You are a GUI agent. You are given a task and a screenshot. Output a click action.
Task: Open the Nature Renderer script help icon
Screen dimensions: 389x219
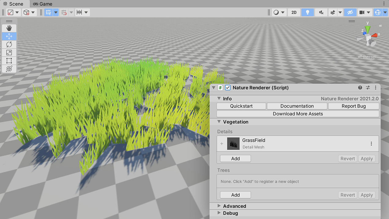pyautogui.click(x=360, y=88)
